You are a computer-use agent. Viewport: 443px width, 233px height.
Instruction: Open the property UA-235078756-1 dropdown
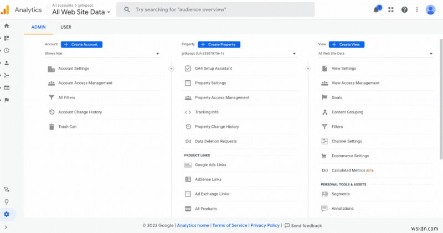(239, 53)
